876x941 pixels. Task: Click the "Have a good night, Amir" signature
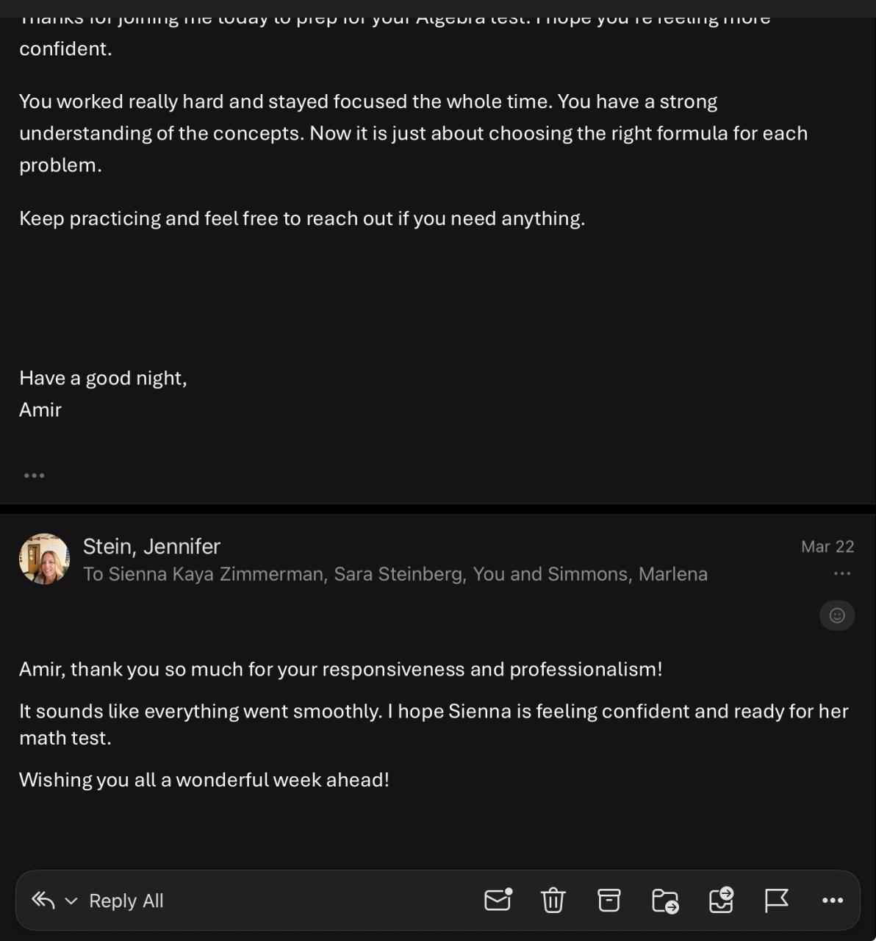pyautogui.click(x=103, y=393)
